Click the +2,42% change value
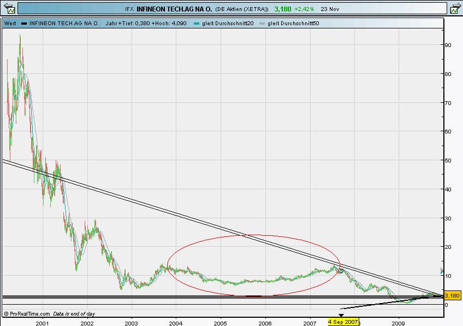Image resolution: width=463 pixels, height=326 pixels. [304, 9]
